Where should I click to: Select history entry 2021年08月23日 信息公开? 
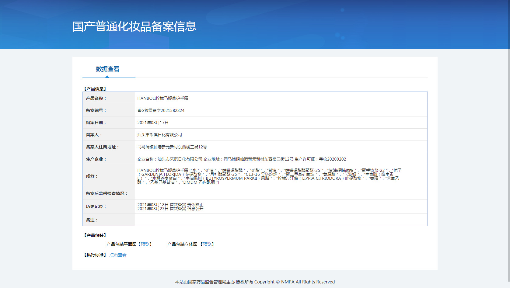click(170, 209)
